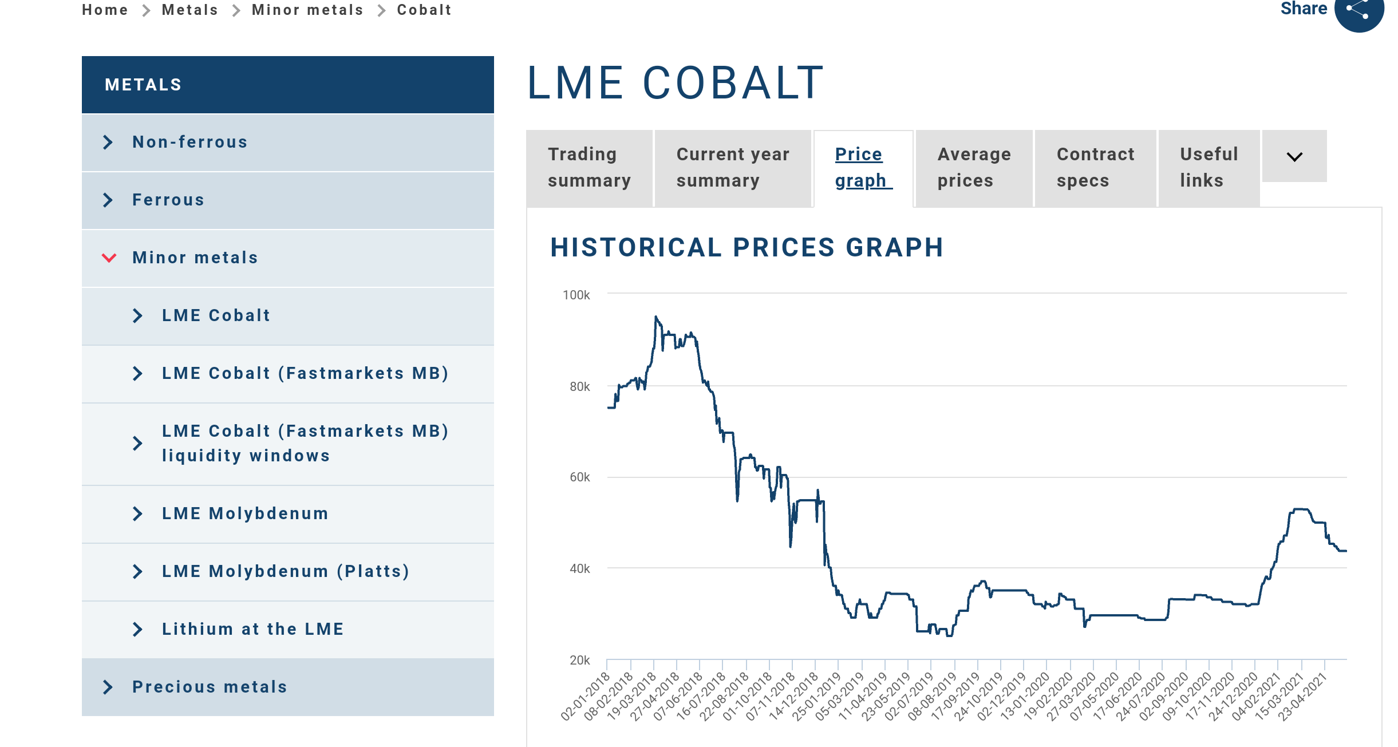1398x747 pixels.
Task: Open Metals from the breadcrumb trail
Action: coord(189,10)
